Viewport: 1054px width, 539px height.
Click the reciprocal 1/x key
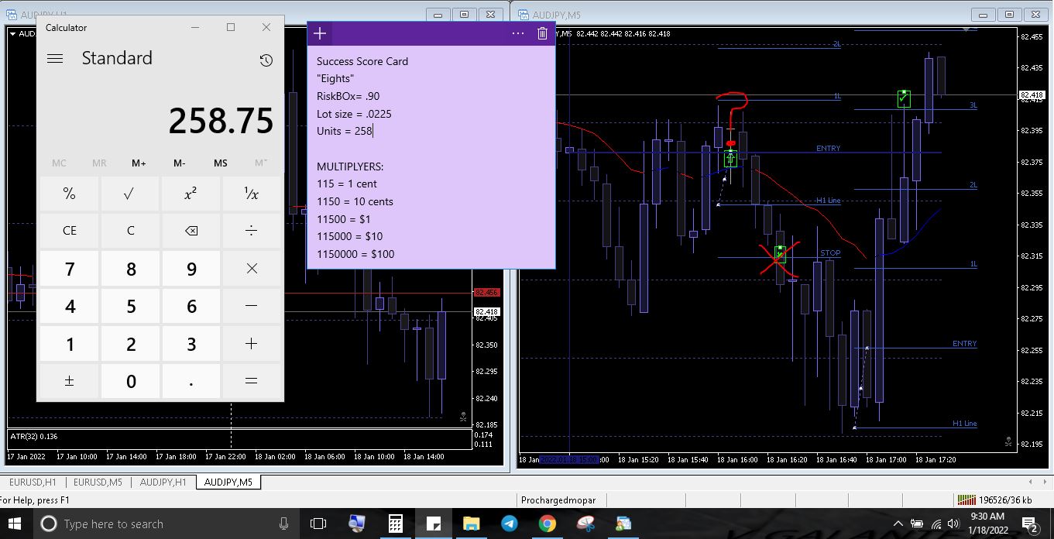point(251,194)
